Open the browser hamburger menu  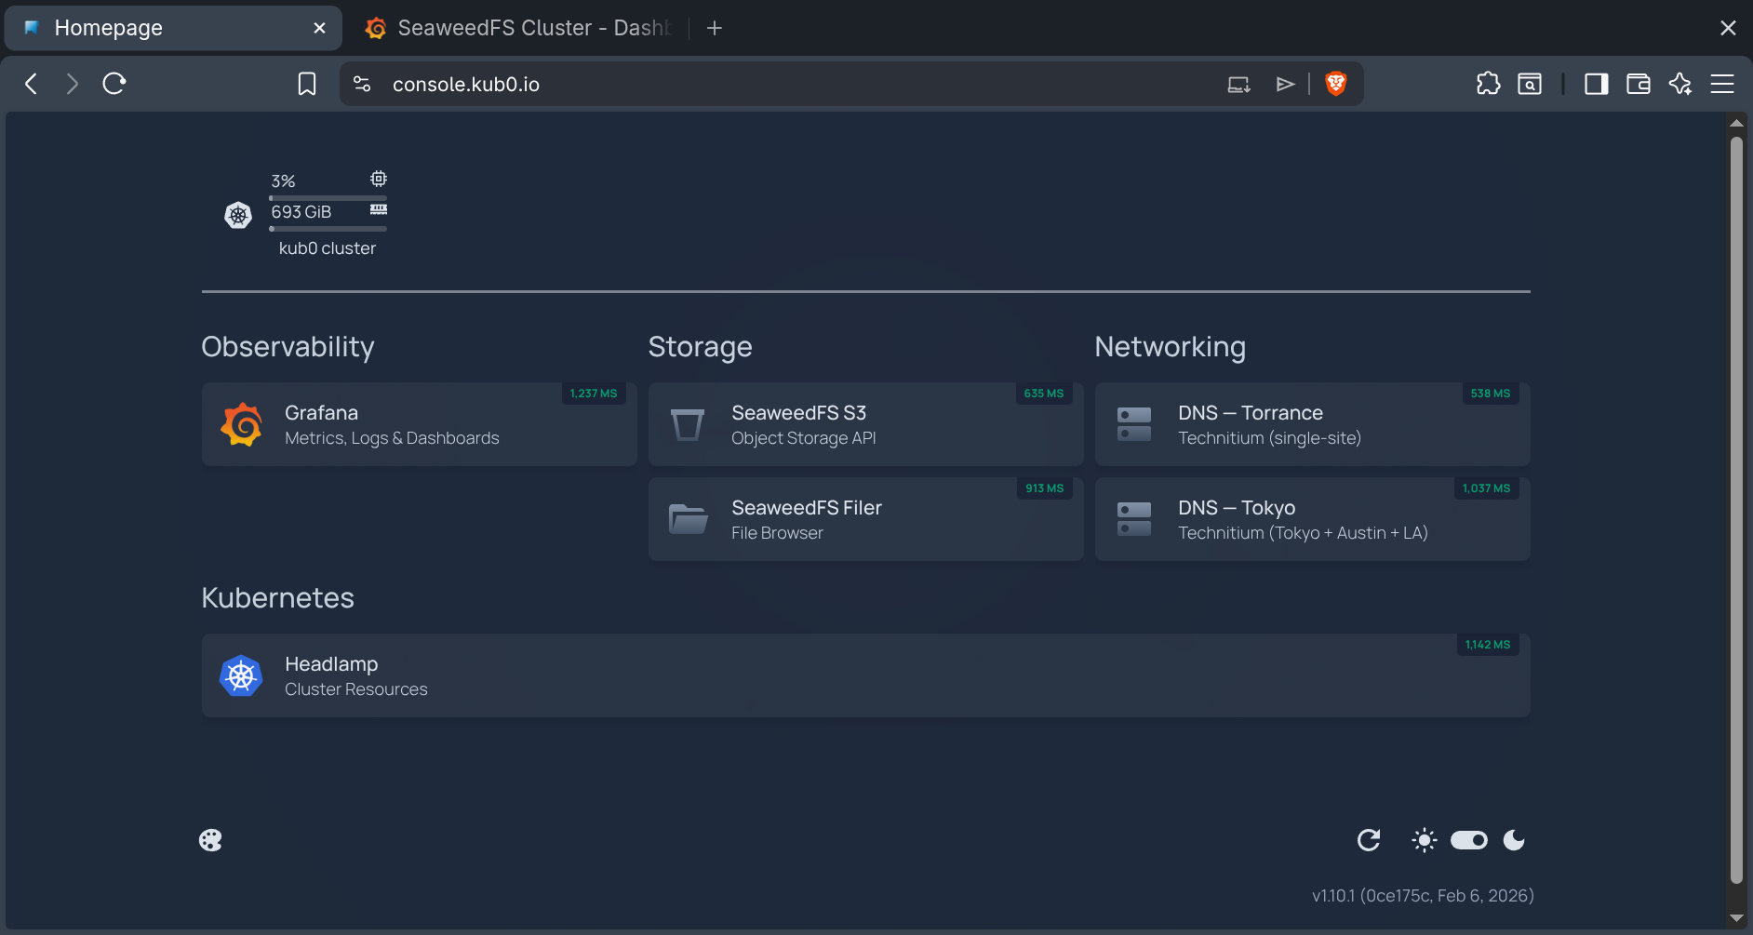coord(1721,84)
